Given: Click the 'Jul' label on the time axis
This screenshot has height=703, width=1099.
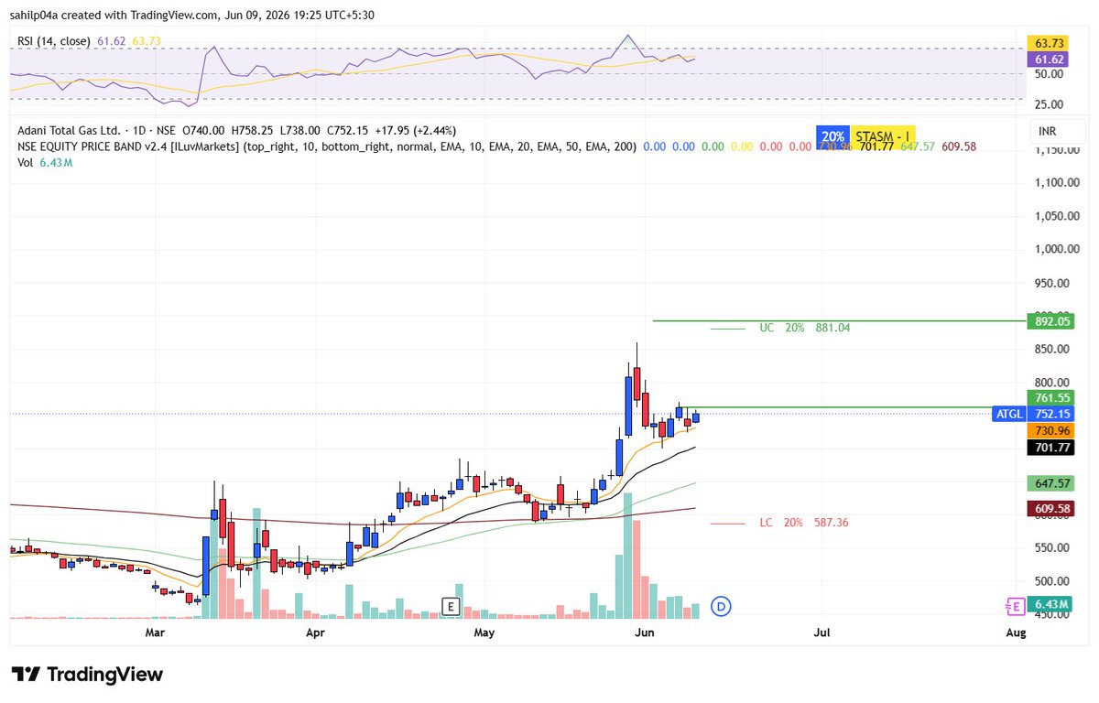Looking at the screenshot, I should click(822, 633).
